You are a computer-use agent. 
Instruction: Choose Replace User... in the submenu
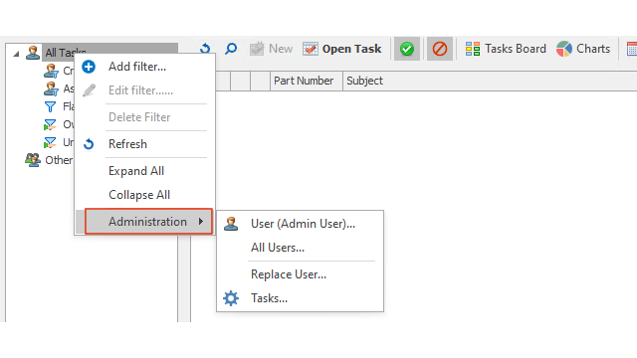tap(289, 274)
